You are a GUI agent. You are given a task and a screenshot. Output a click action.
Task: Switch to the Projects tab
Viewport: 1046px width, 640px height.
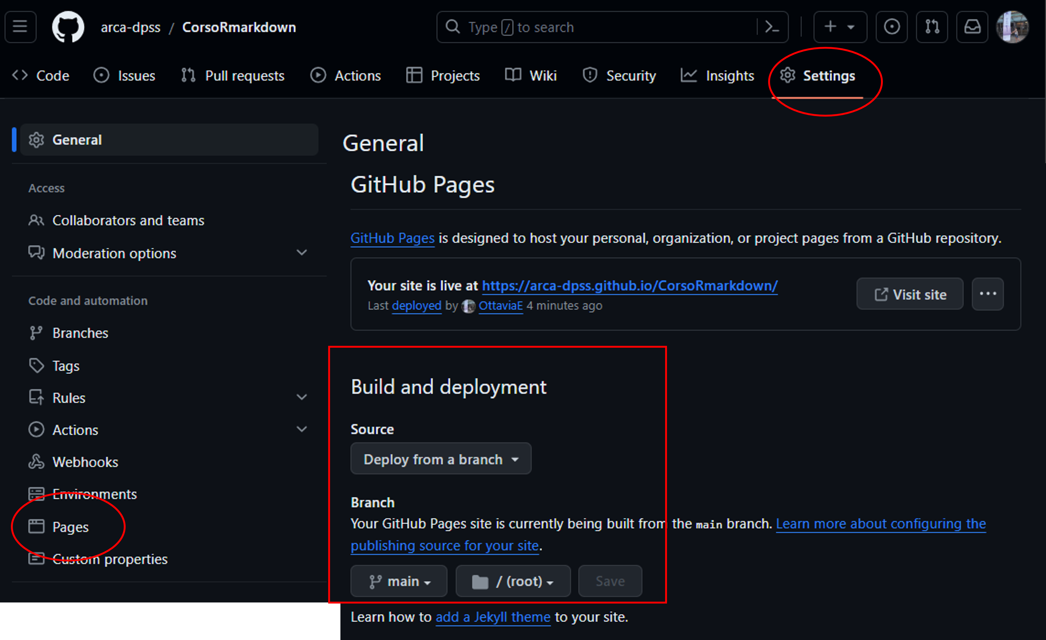(443, 76)
